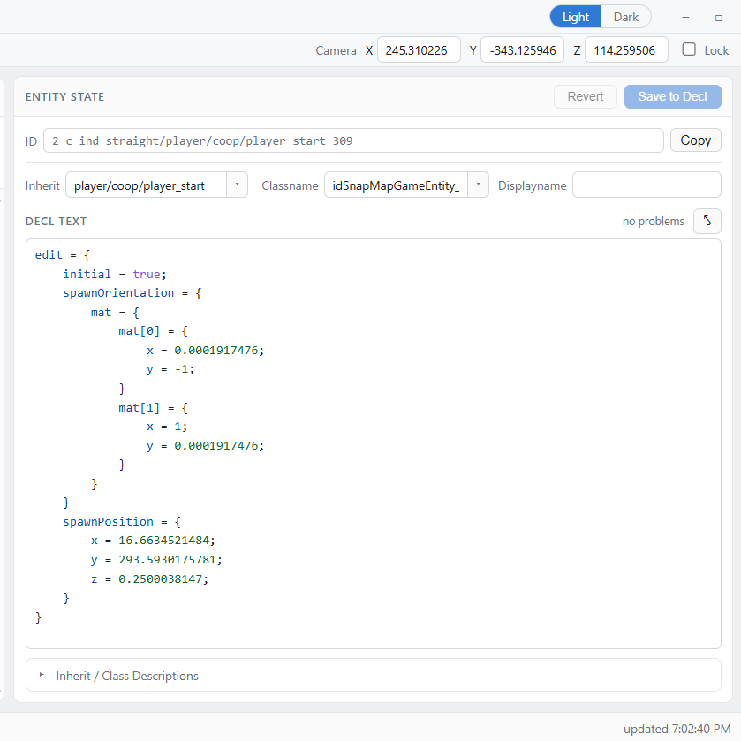The image size is (741, 741).
Task: Switch to Light theme
Action: (576, 17)
